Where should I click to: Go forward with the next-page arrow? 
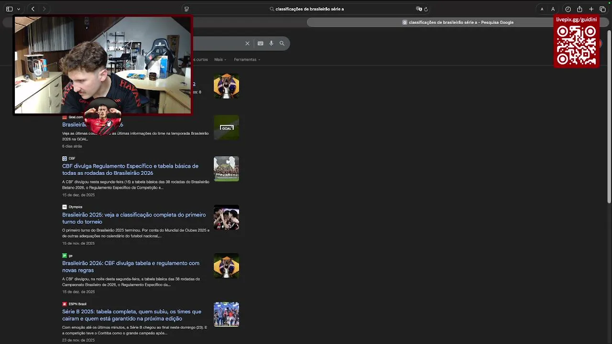(44, 9)
